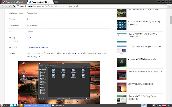The width and height of the screenshot is (172, 107).
Task: Open Ubuntu 17.04 Zesty Zapus screenshots link
Action: point(145,71)
